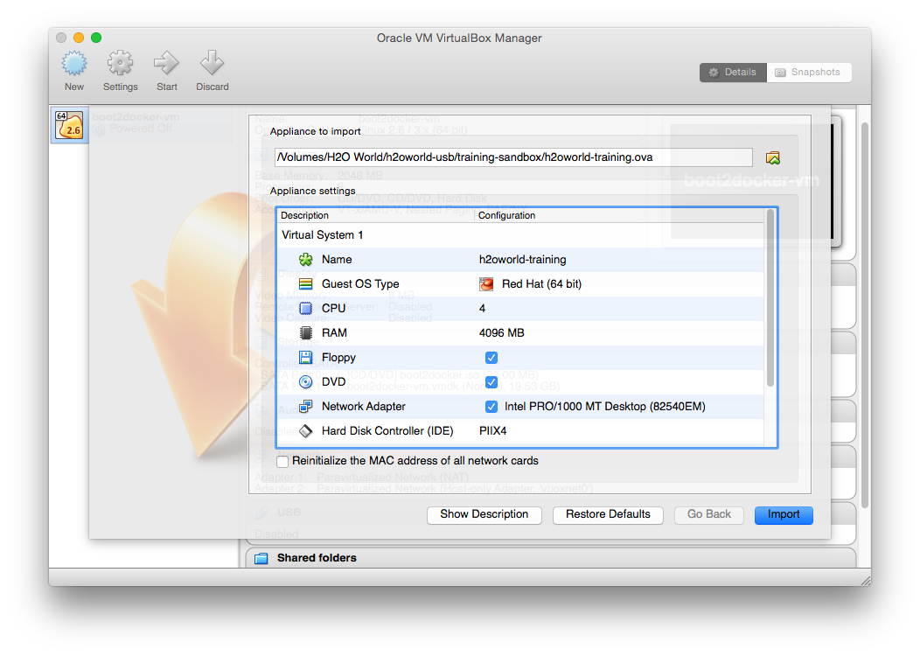The width and height of the screenshot is (920, 656).
Task: Click the appliance settings list scrollbar
Action: 770,297
